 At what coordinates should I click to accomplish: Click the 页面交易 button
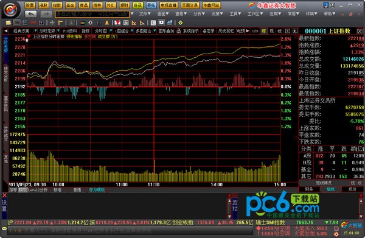tap(190, 5)
